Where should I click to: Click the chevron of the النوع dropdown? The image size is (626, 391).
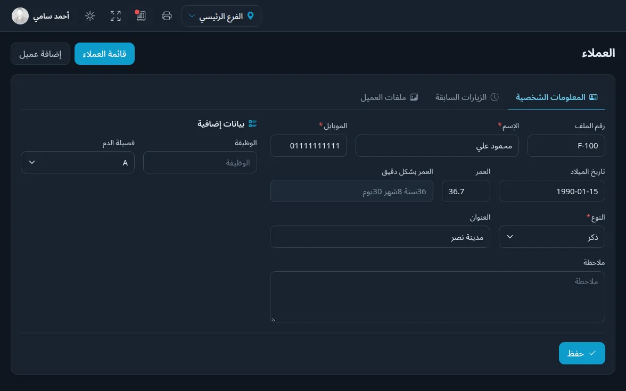coord(510,237)
